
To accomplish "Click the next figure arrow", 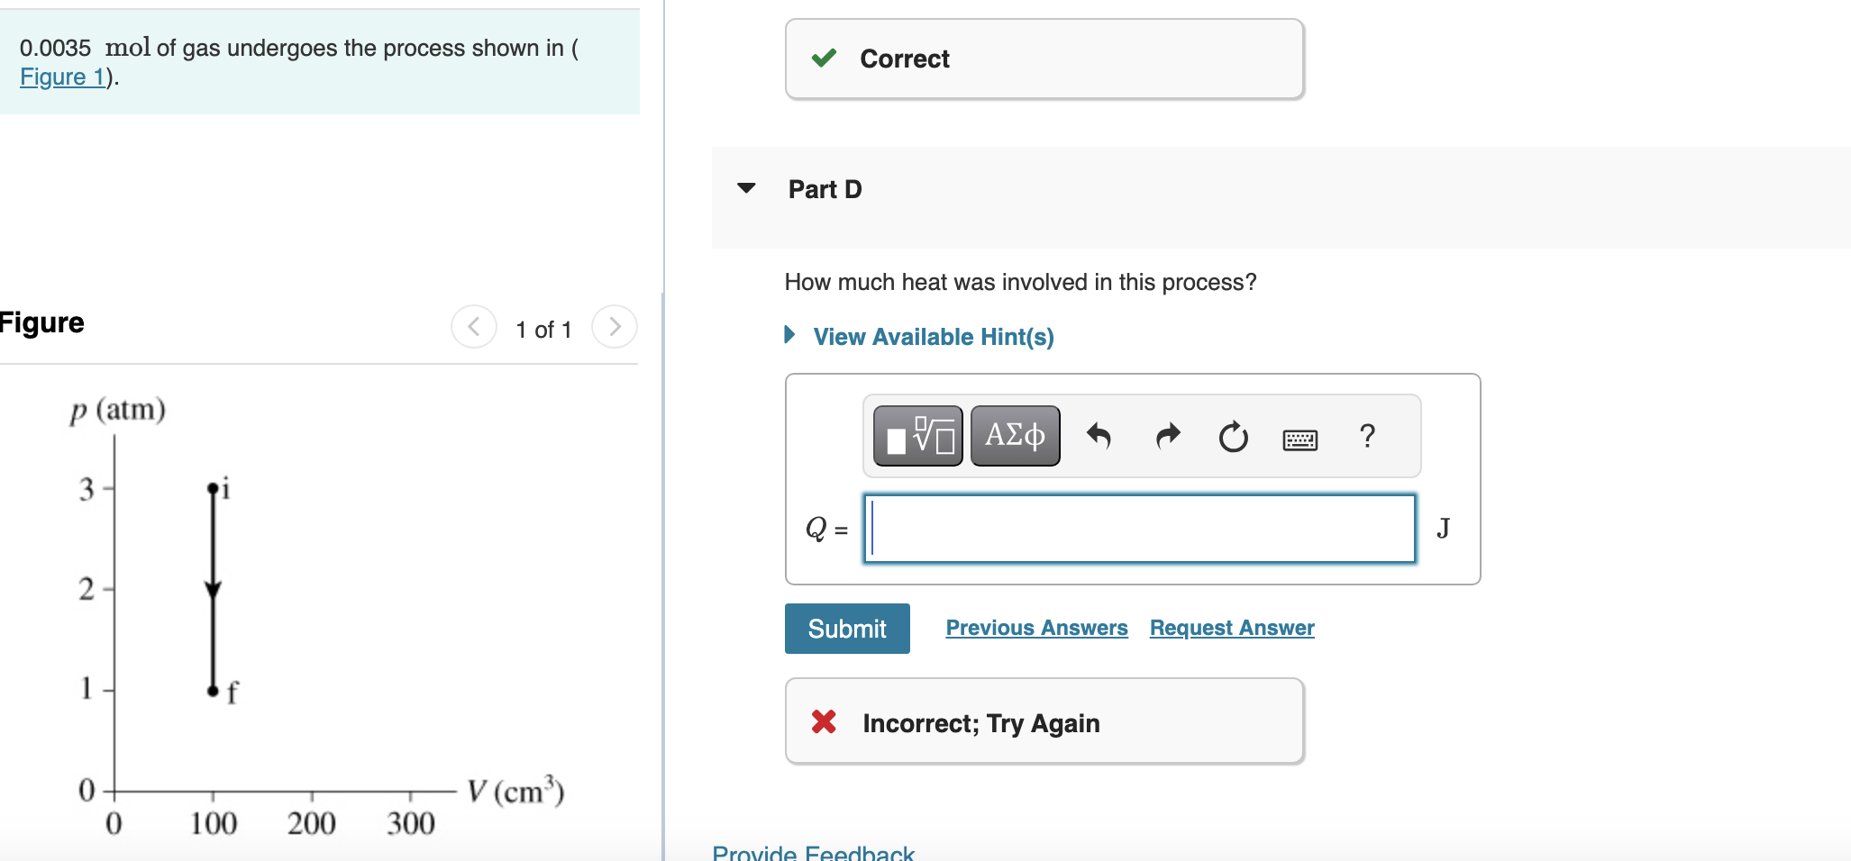I will 614,327.
